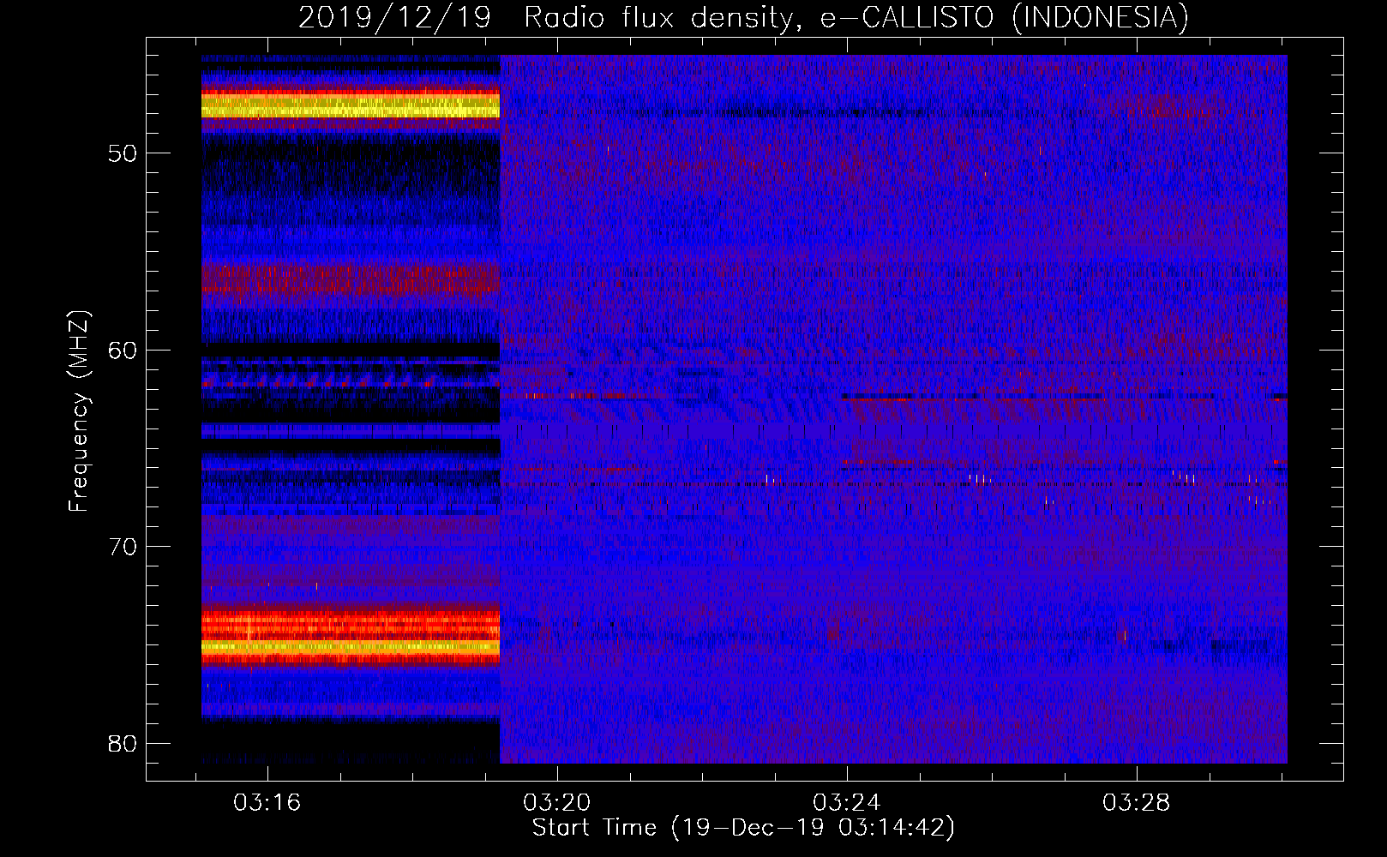Select the 03:20 time tick label

[557, 803]
